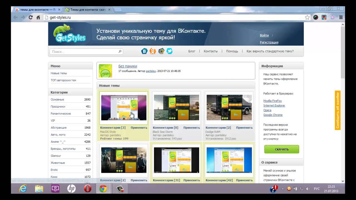
Task: Click the search magnifier icon
Action: (x=120, y=51)
